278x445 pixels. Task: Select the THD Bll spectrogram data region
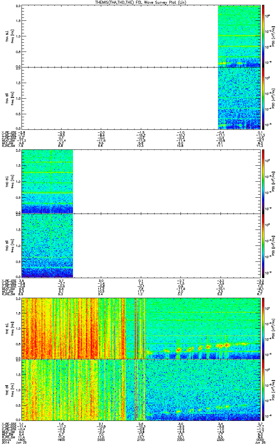click(x=47, y=245)
